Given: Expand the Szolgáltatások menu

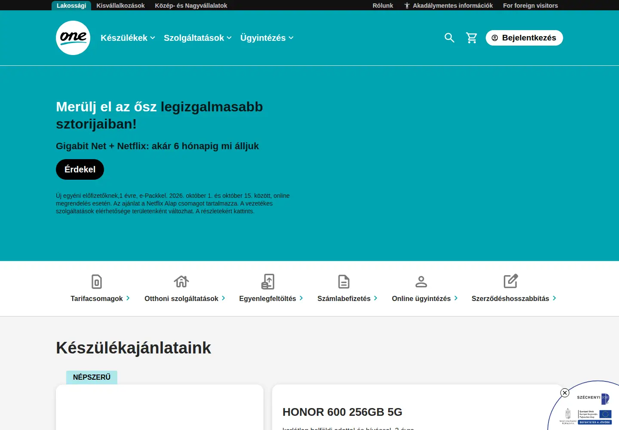Looking at the screenshot, I should point(198,38).
